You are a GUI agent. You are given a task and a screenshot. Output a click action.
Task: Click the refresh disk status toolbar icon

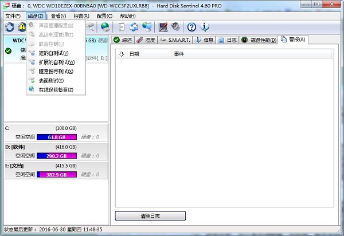click(10, 27)
